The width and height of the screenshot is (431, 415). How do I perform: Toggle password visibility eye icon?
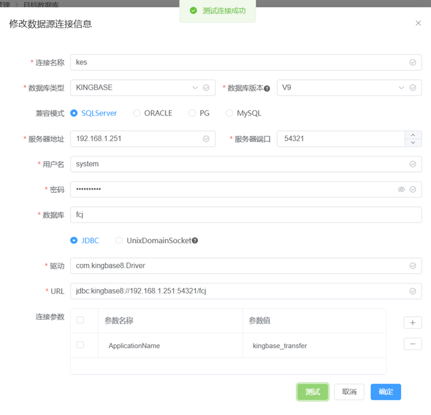(x=401, y=189)
